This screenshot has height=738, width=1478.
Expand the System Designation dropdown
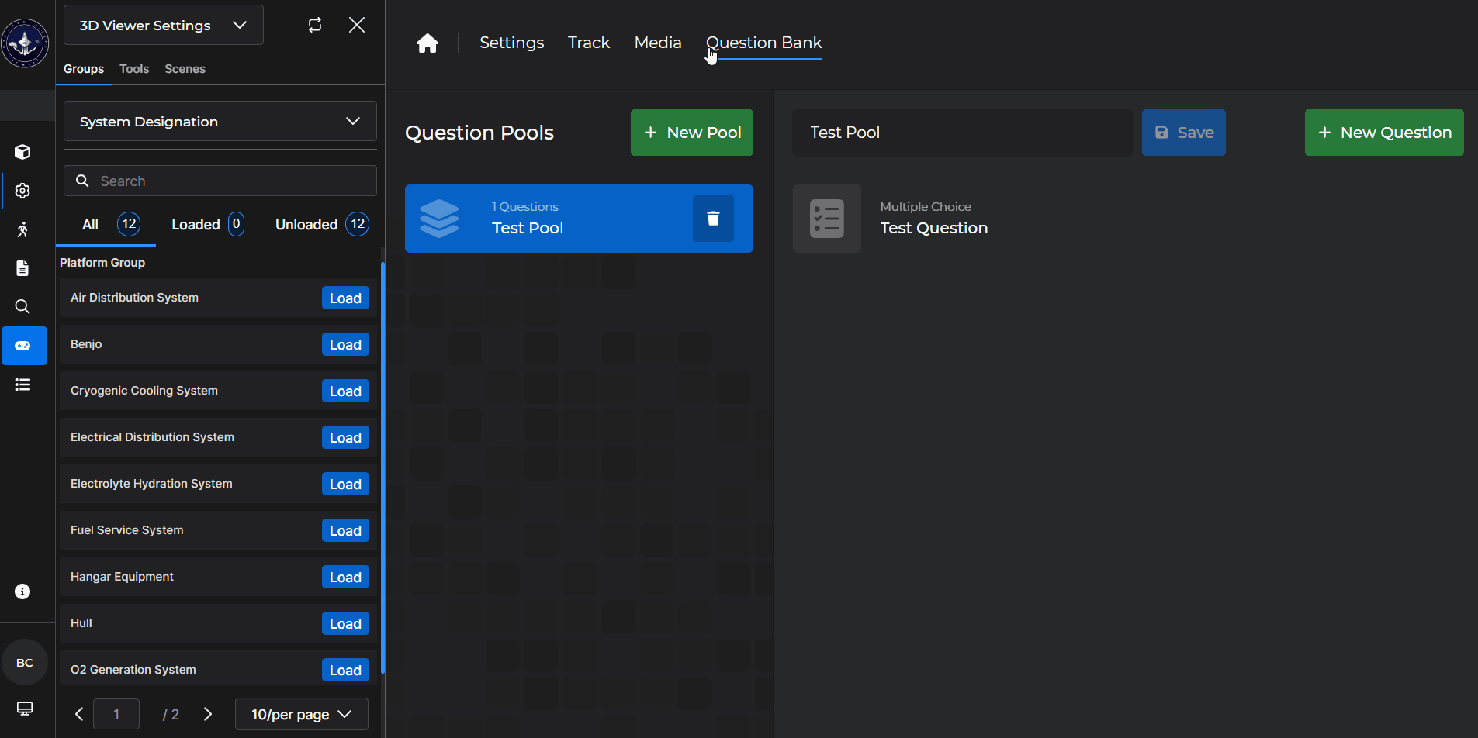click(220, 121)
